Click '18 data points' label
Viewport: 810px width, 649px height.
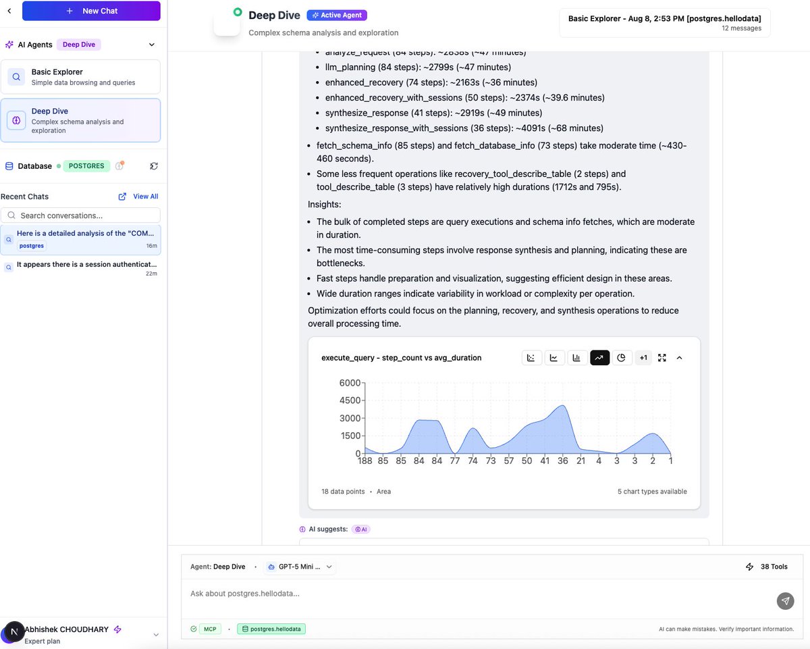point(344,492)
